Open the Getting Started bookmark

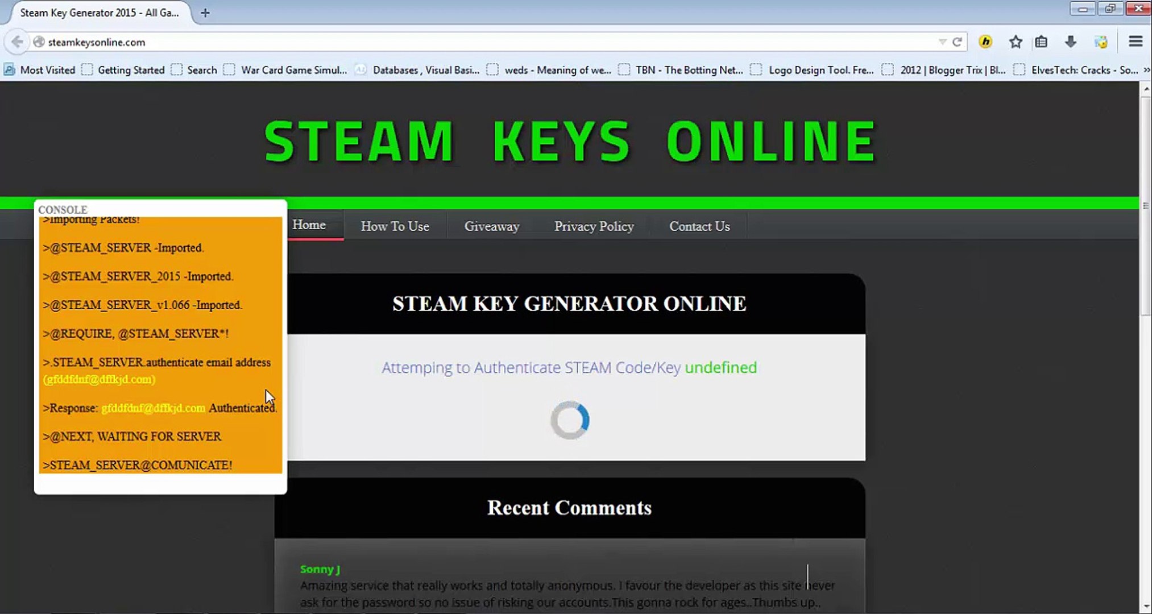(123, 70)
